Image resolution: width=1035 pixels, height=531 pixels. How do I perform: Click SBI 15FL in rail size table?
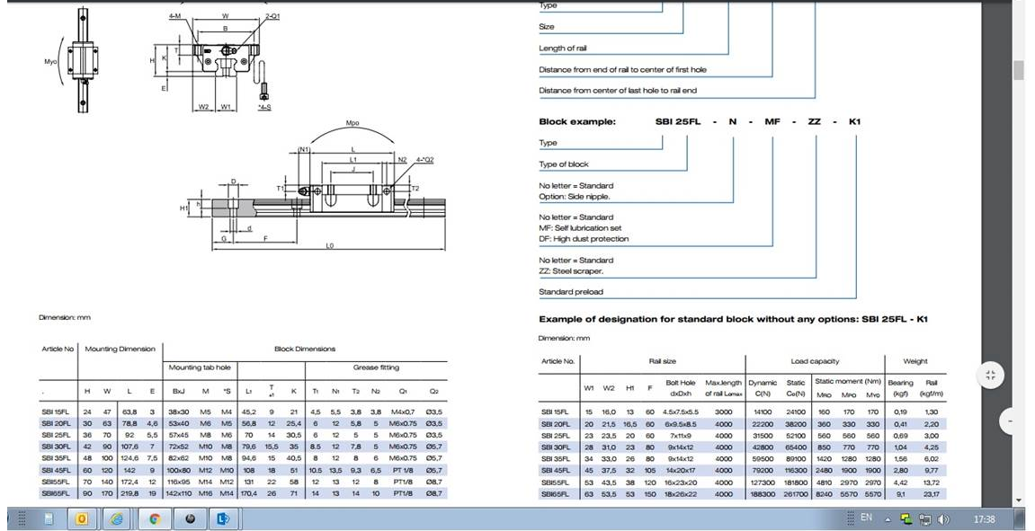pos(555,412)
